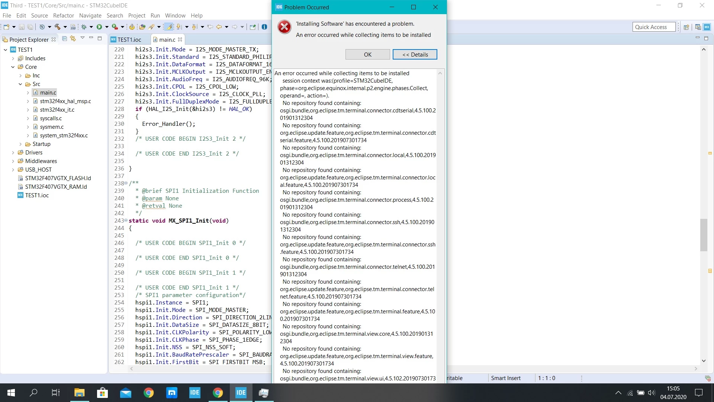Image resolution: width=714 pixels, height=402 pixels.
Task: Select syscalls.c in the project tree
Action: [x=51, y=118]
